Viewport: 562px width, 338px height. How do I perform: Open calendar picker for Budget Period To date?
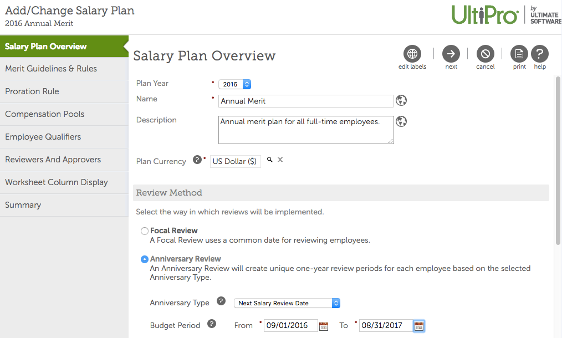[x=419, y=326]
